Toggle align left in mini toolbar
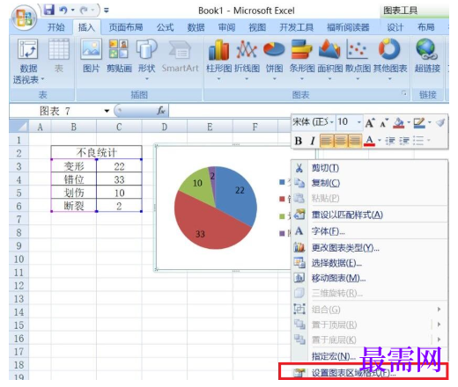 click(x=326, y=141)
